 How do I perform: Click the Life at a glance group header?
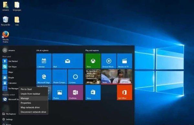click(x=42, y=50)
